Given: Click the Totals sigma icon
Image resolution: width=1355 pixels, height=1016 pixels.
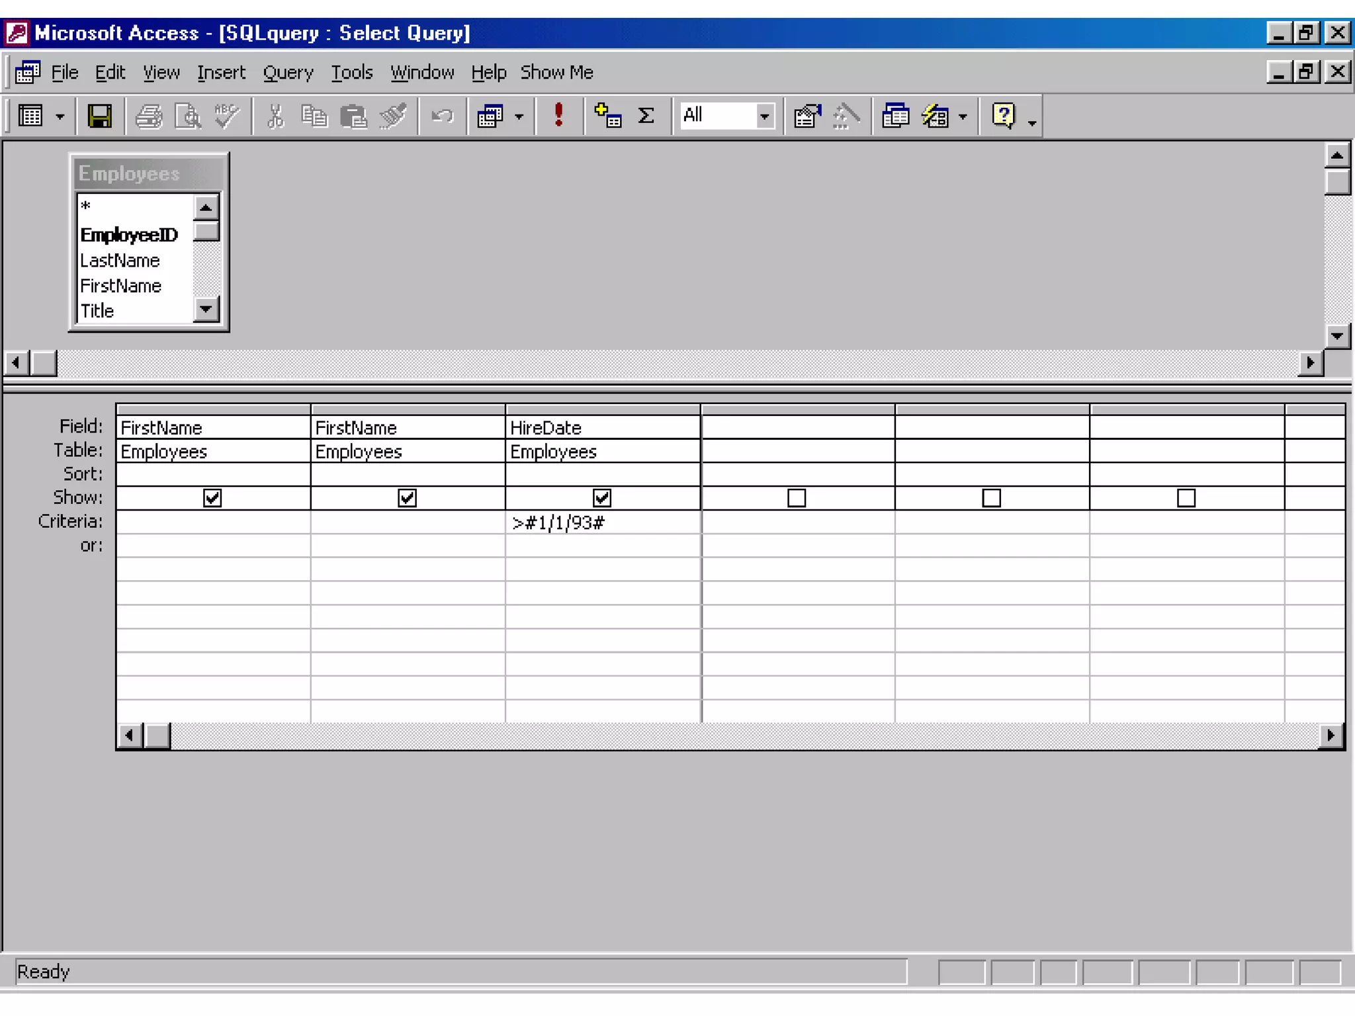Looking at the screenshot, I should (646, 116).
